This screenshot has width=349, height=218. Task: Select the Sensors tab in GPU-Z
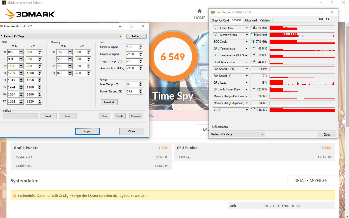(x=237, y=20)
